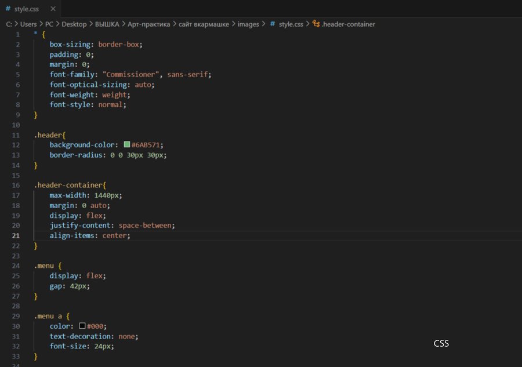Place cursor on the space-between value
This screenshot has width=522, height=367.
[146, 225]
